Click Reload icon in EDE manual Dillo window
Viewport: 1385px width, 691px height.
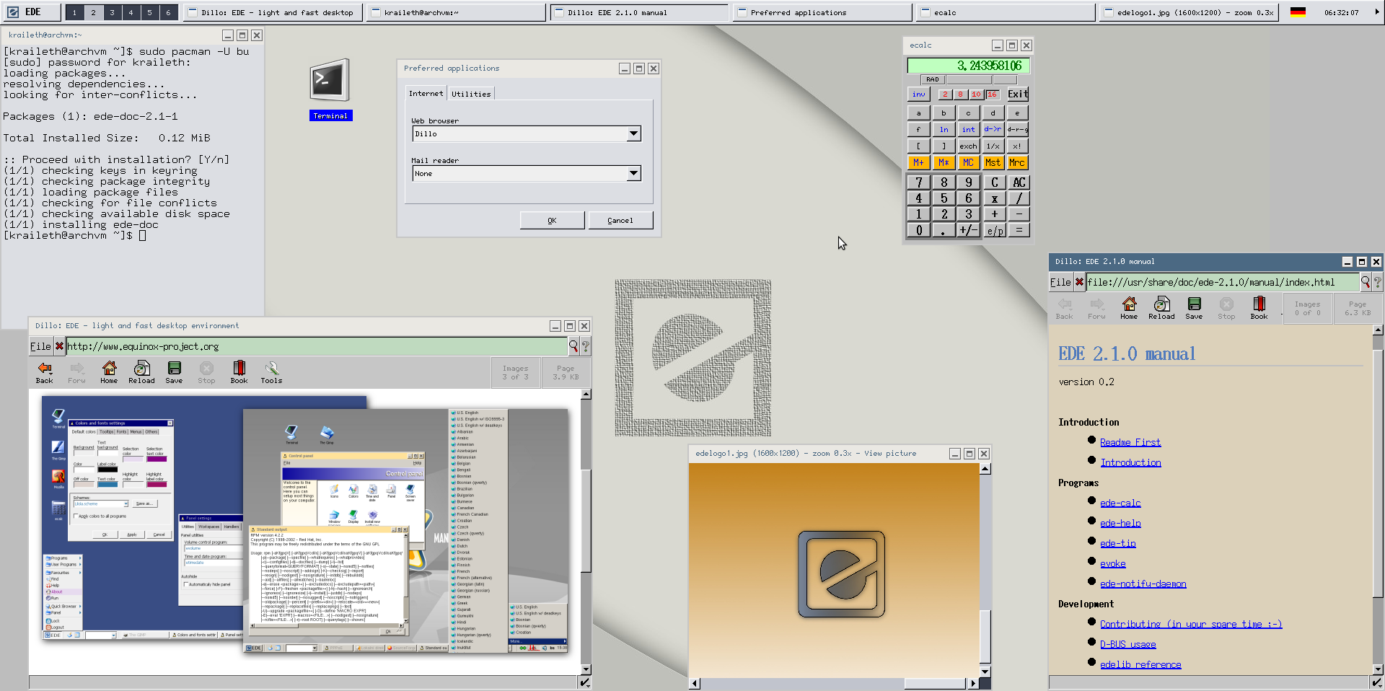pyautogui.click(x=1161, y=309)
